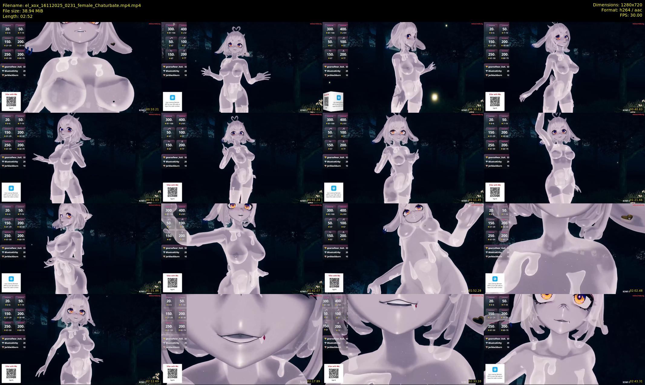
Task: Click the FPS 30.00 text
Action: [631, 15]
